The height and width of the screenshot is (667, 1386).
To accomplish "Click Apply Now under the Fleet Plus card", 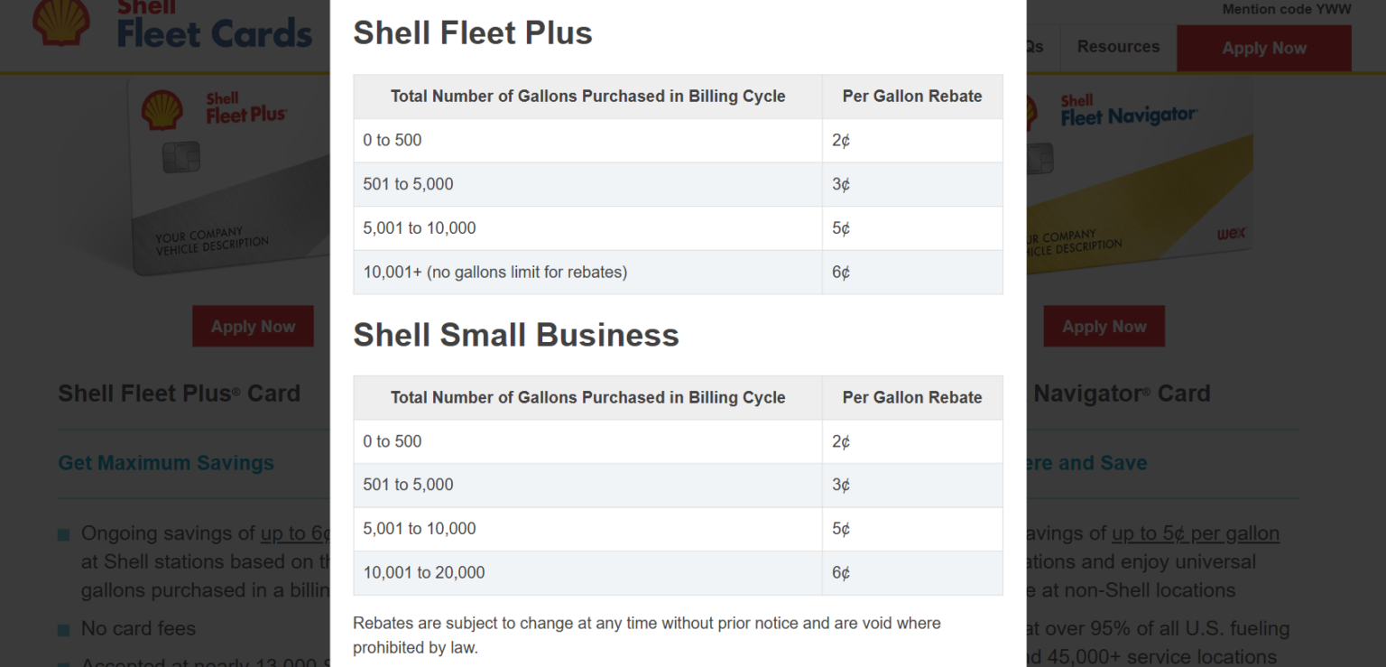I will coord(253,326).
